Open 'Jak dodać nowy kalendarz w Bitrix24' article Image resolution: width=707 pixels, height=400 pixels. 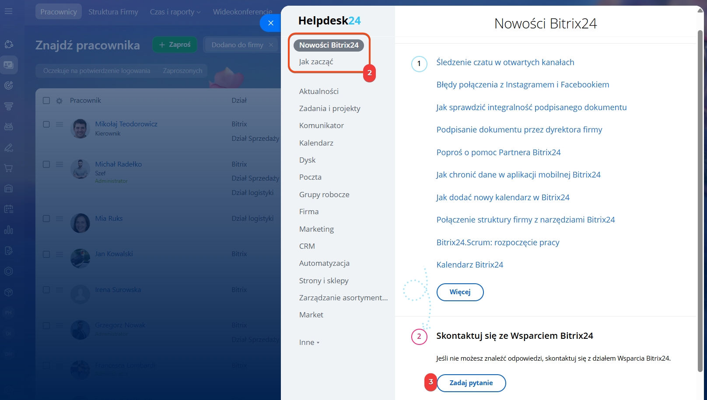click(x=503, y=198)
